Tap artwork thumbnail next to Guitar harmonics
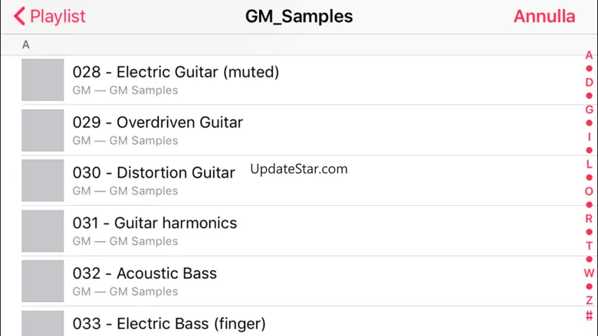 click(43, 231)
